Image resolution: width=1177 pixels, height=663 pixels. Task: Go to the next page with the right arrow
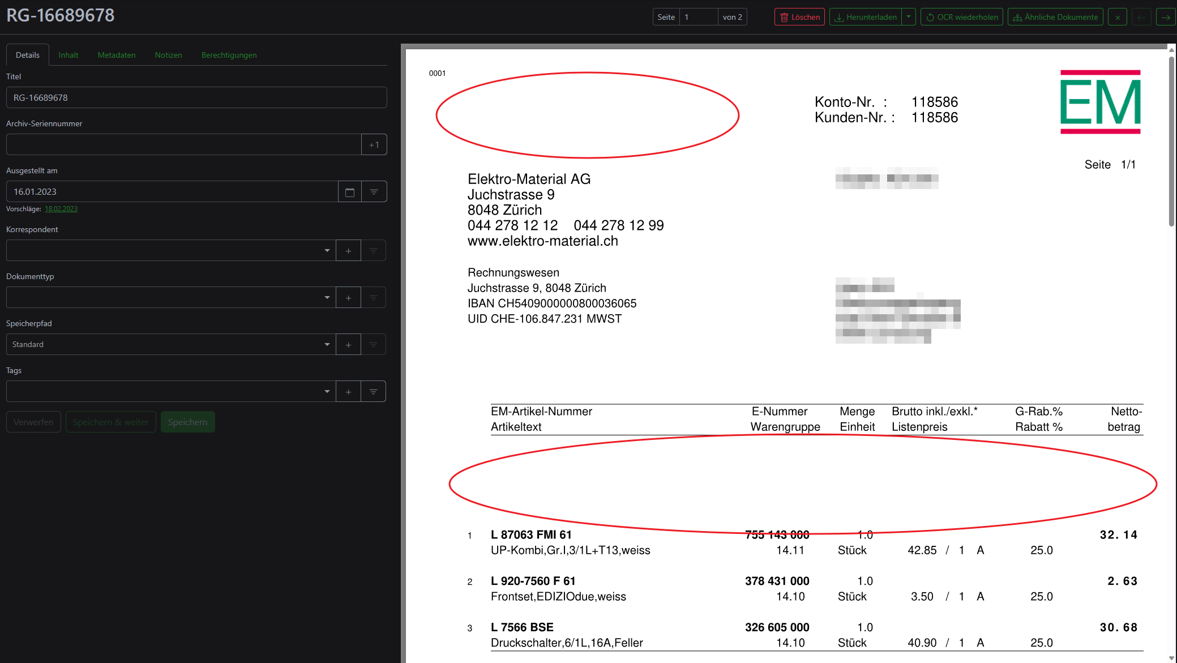(1165, 16)
